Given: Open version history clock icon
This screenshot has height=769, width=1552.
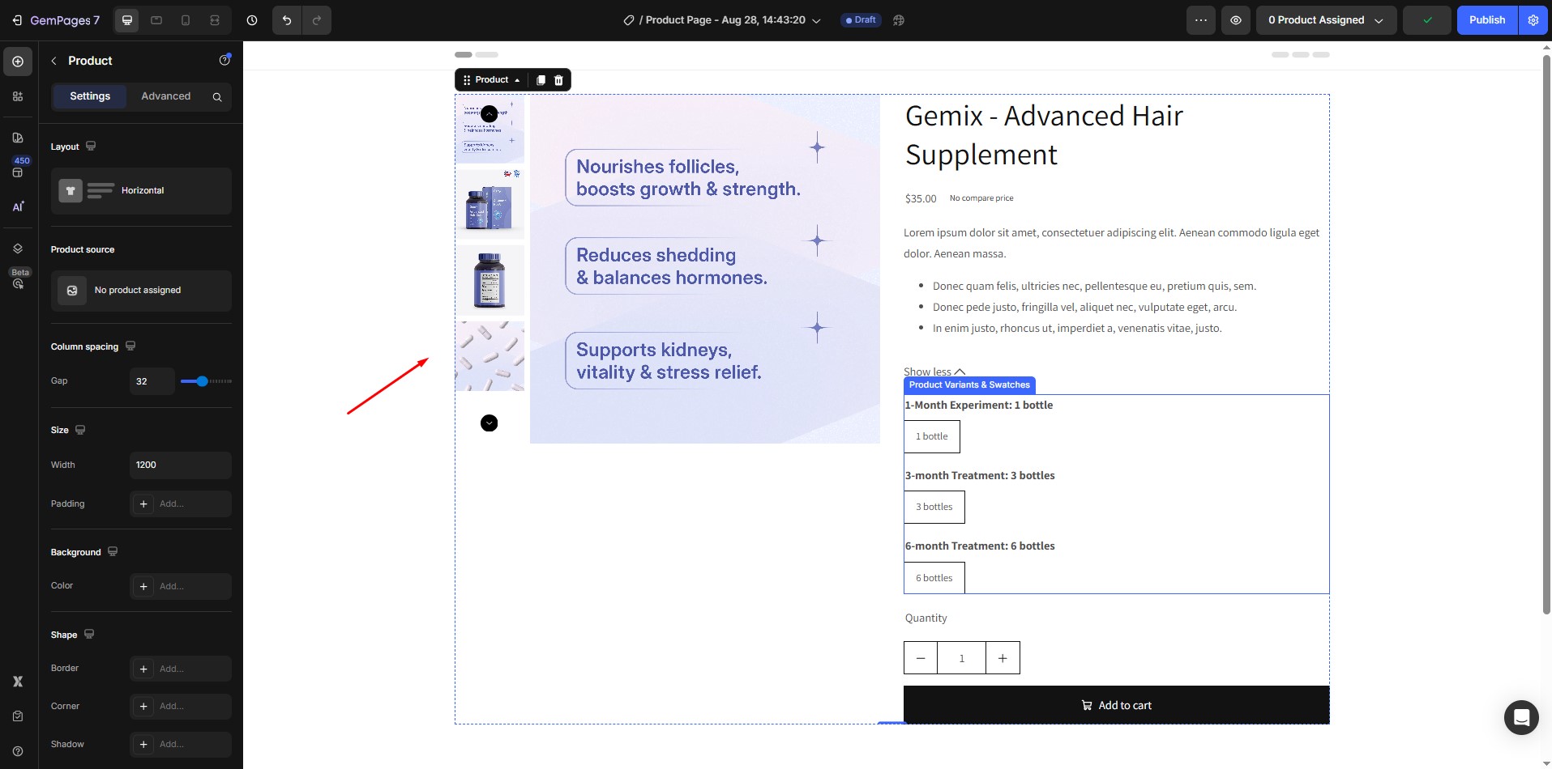Looking at the screenshot, I should [x=252, y=20].
